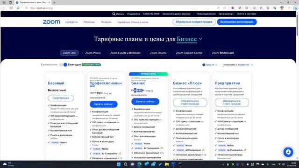Click the browser home icon
The width and height of the screenshot is (299, 168).
18,8
